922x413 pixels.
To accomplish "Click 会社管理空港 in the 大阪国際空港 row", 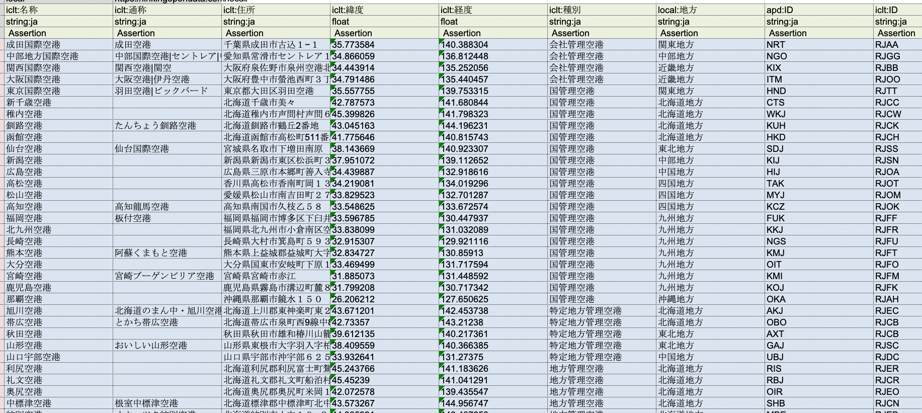I will [602, 79].
